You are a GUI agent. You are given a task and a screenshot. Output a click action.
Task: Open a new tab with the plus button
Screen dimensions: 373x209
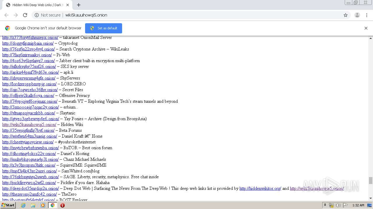pyautogui.click(x=78, y=5)
